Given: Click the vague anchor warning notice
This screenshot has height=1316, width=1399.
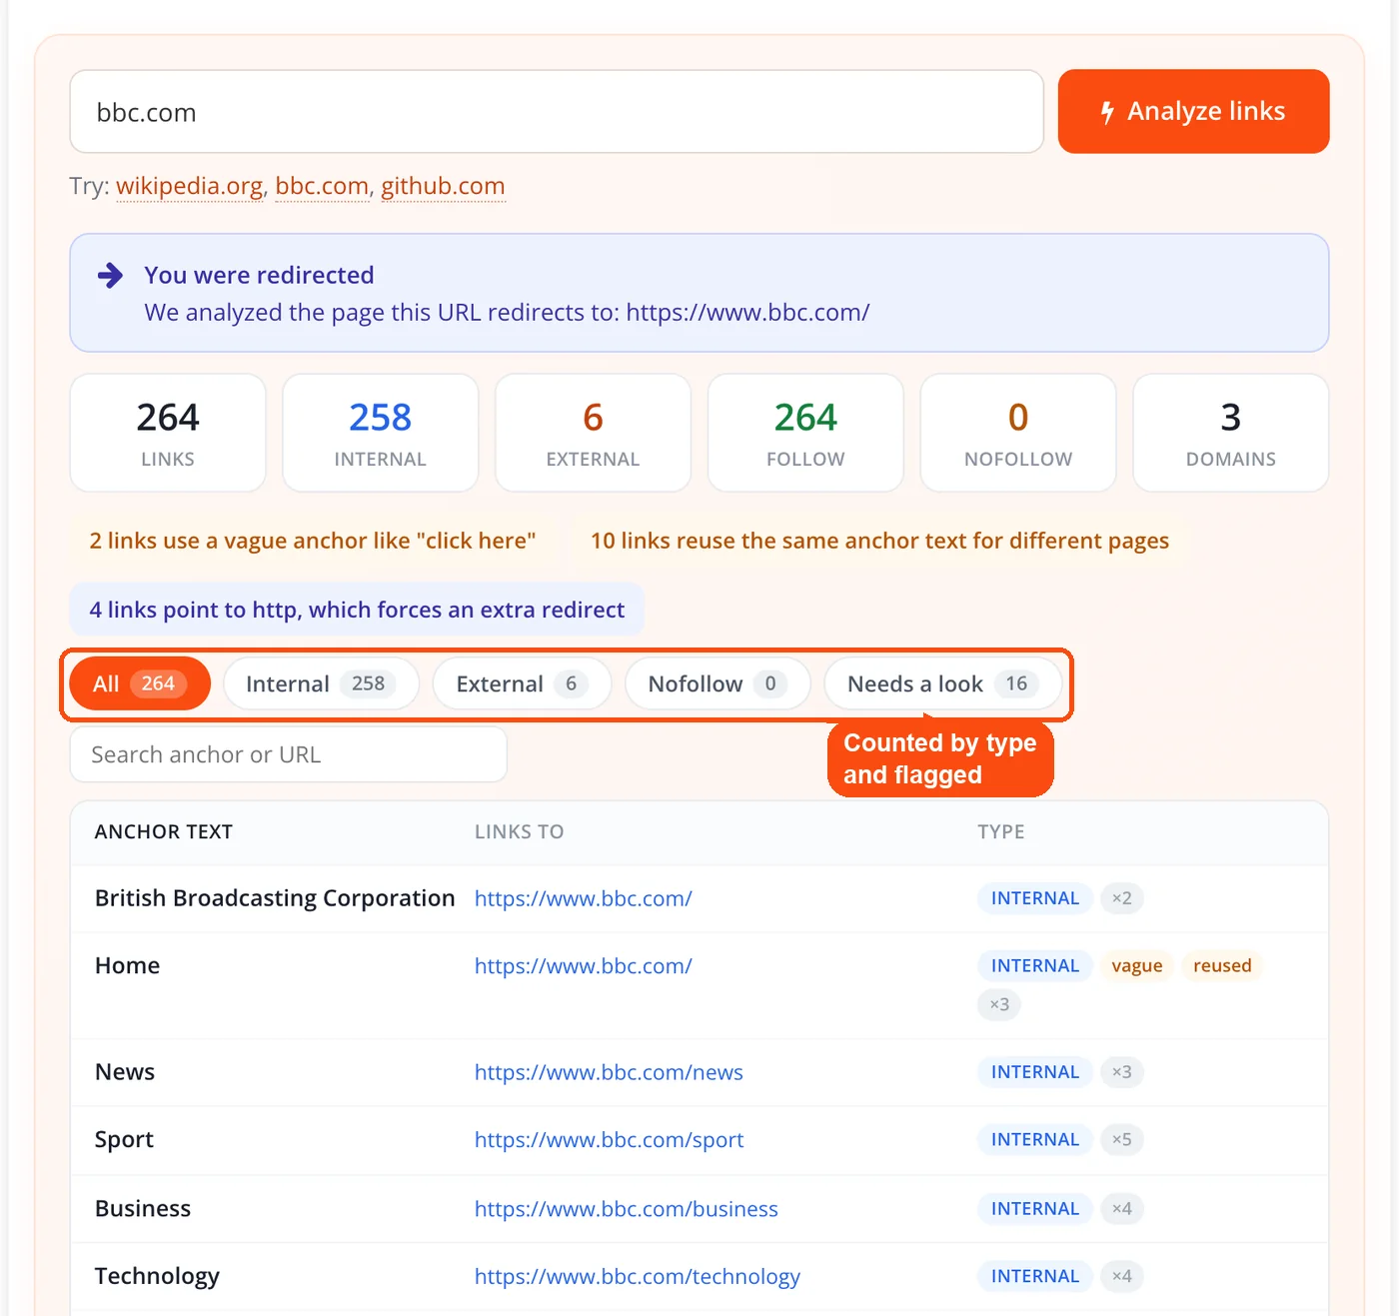Looking at the screenshot, I should pos(313,541).
